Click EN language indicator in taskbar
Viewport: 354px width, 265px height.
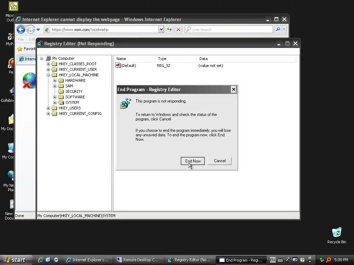pyautogui.click(x=272, y=260)
